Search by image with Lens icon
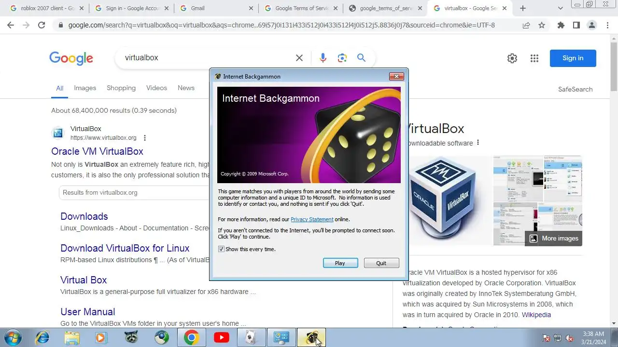This screenshot has width=618, height=347. (342, 58)
